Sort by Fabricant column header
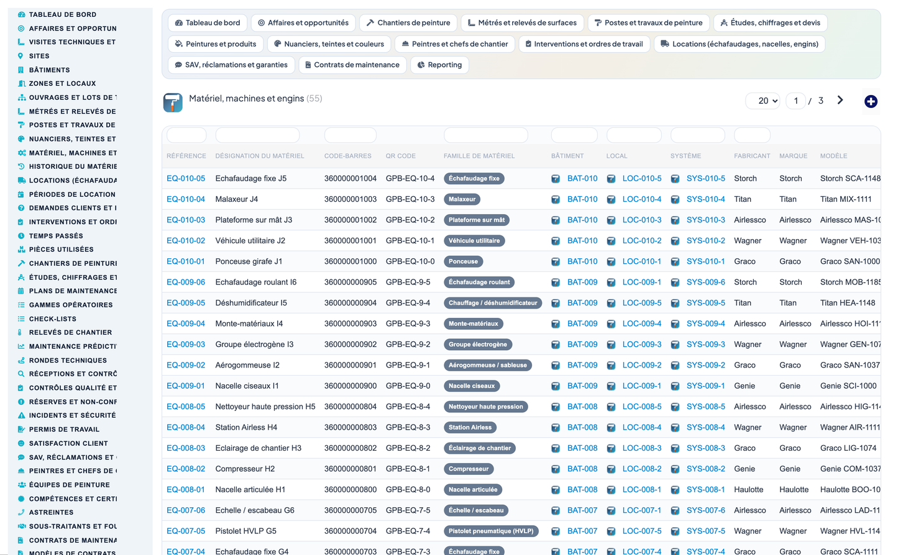This screenshot has height=555, width=898. click(752, 156)
